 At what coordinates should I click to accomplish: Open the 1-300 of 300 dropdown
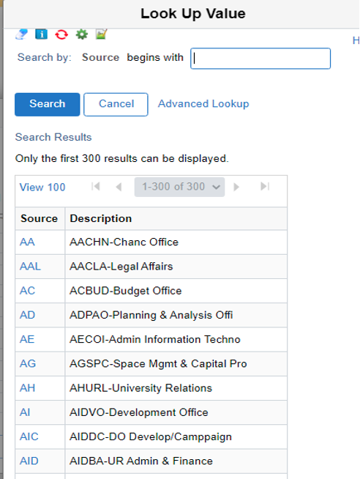tap(180, 187)
